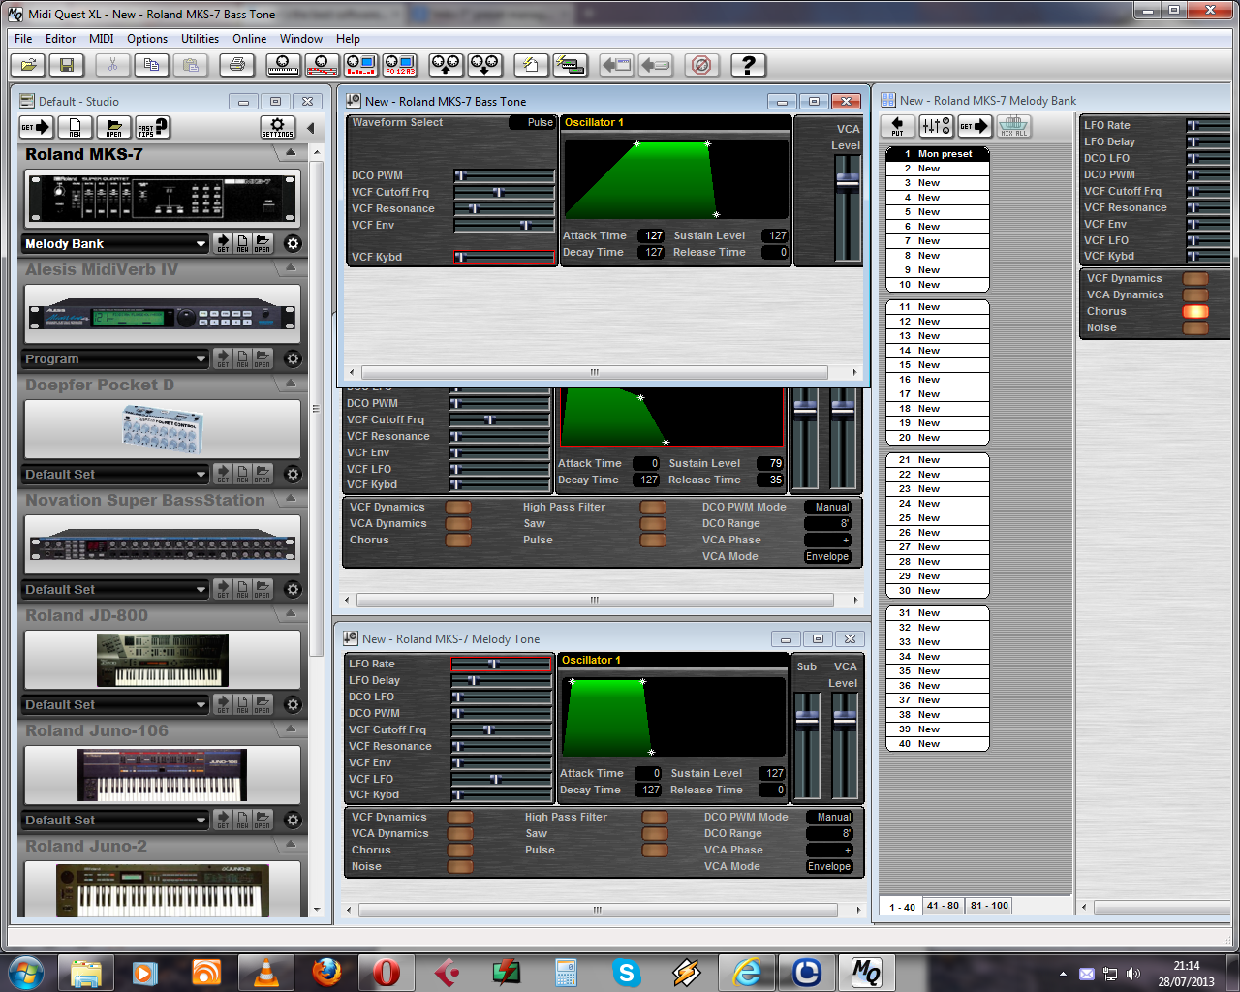
Task: Click LFO Rate slider in Melody Tone window
Action: 502,664
